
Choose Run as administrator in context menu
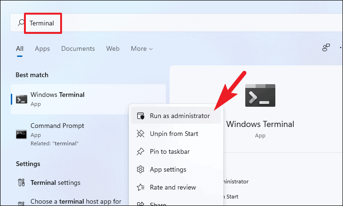(x=176, y=116)
